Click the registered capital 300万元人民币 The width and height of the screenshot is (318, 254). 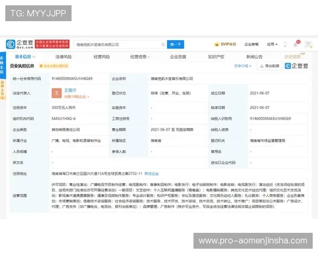tap(64, 107)
